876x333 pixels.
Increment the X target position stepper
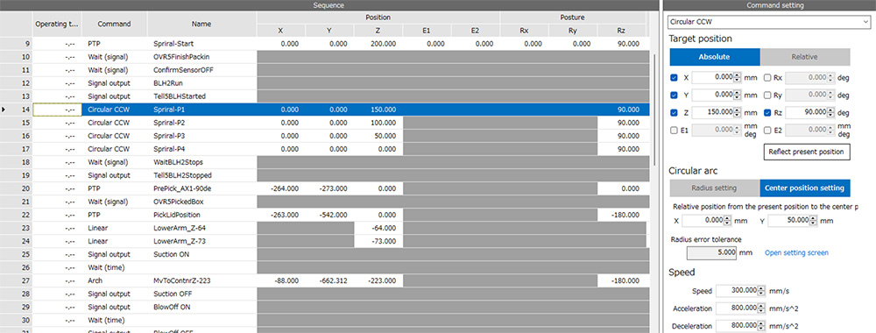(737, 75)
